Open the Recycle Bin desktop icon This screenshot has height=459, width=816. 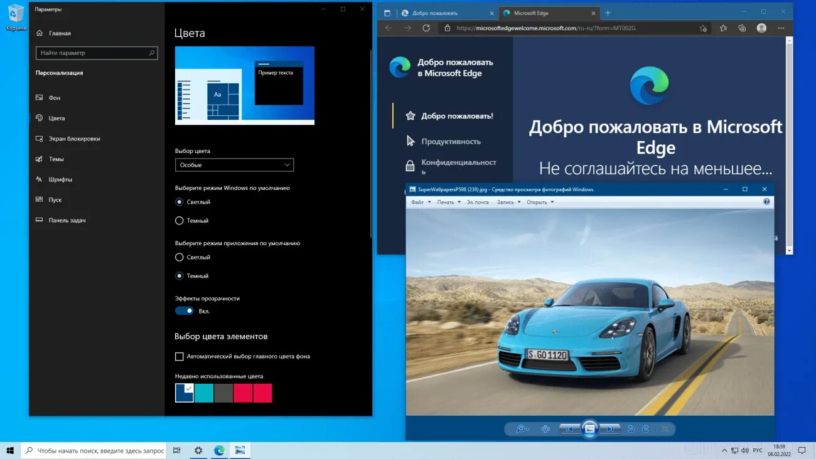click(16, 17)
